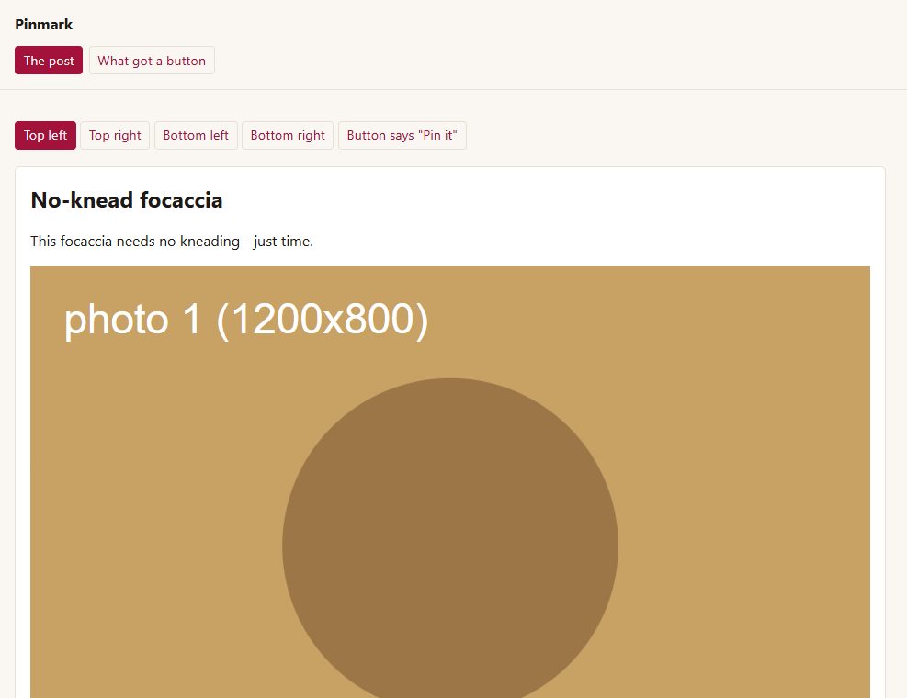The height and width of the screenshot is (698, 907).
Task: Click the Pinmark site title
Action: tap(43, 24)
